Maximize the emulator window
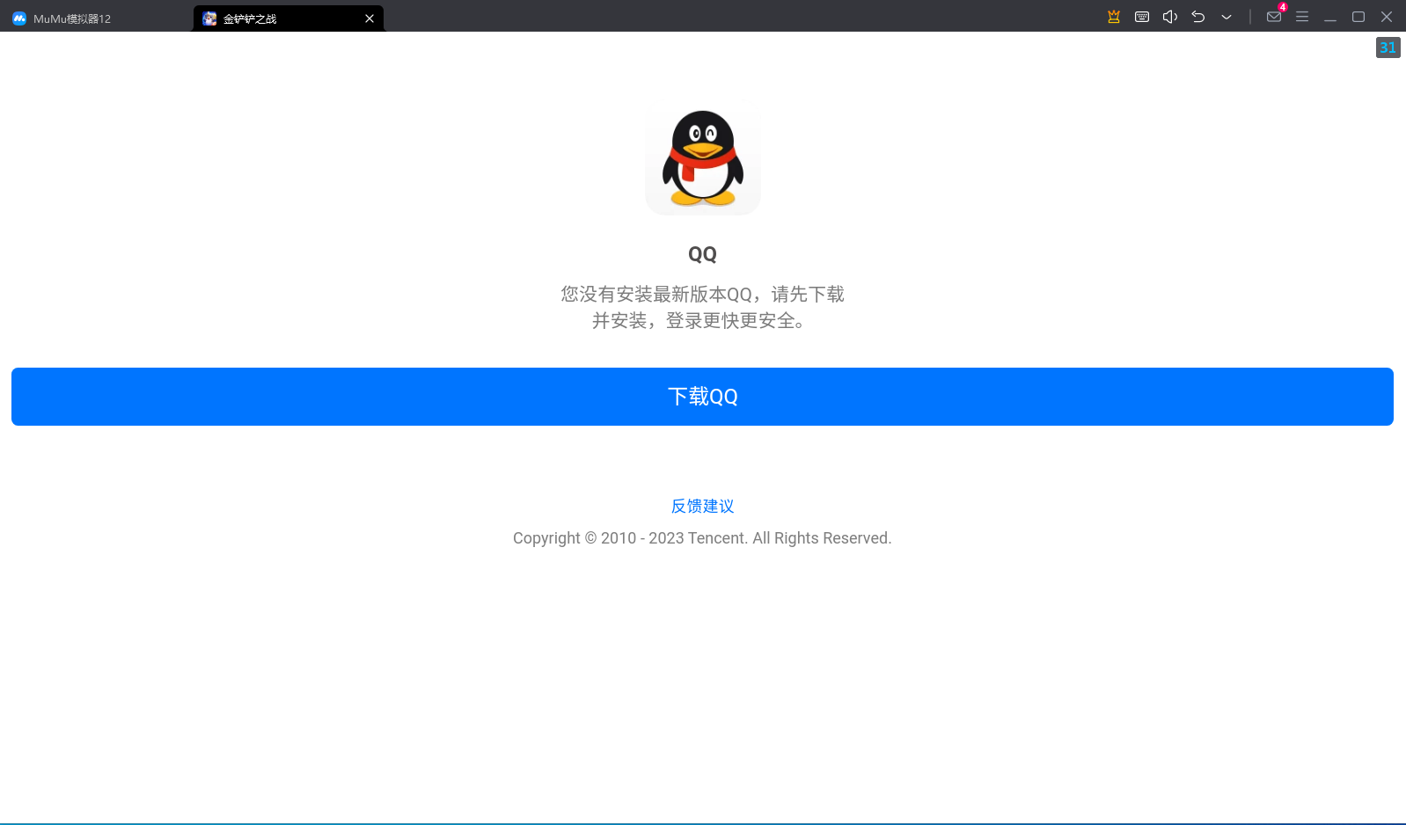 (x=1358, y=17)
